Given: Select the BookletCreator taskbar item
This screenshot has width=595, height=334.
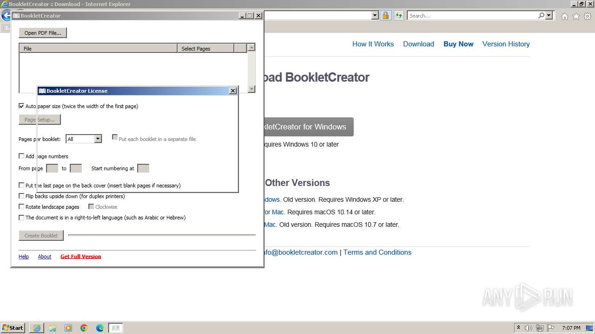Looking at the screenshot, I should coord(116,328).
